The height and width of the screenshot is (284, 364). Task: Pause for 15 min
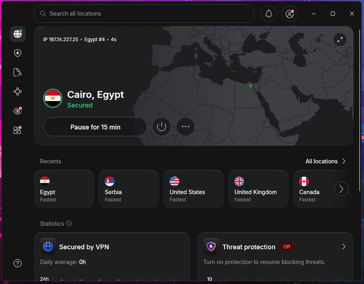coord(95,127)
